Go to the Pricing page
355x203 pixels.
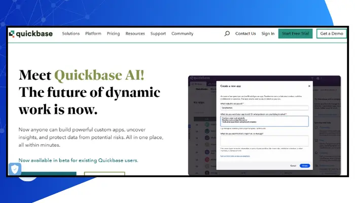(x=113, y=33)
